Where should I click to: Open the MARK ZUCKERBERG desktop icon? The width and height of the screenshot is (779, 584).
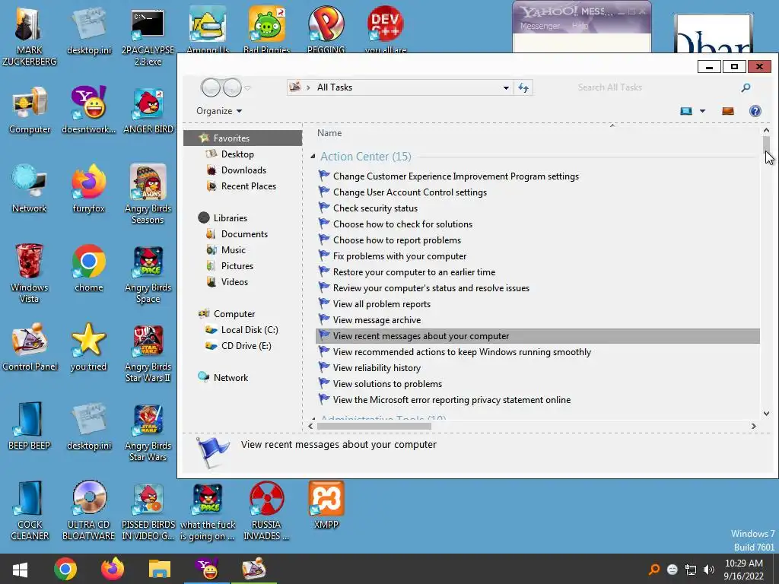29,36
